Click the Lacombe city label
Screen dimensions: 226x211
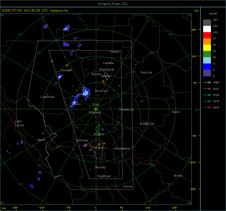(108, 63)
